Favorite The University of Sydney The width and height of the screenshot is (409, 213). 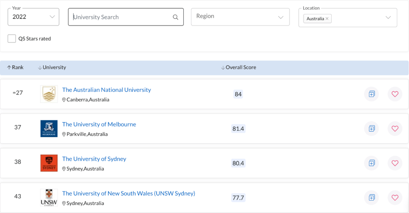tap(395, 163)
